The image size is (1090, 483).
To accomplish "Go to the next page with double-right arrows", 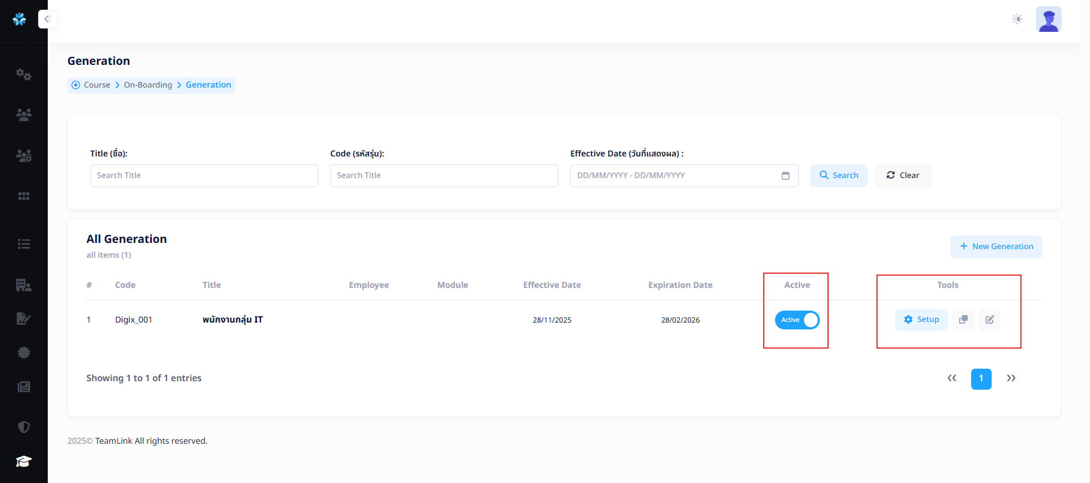I will [x=1010, y=378].
